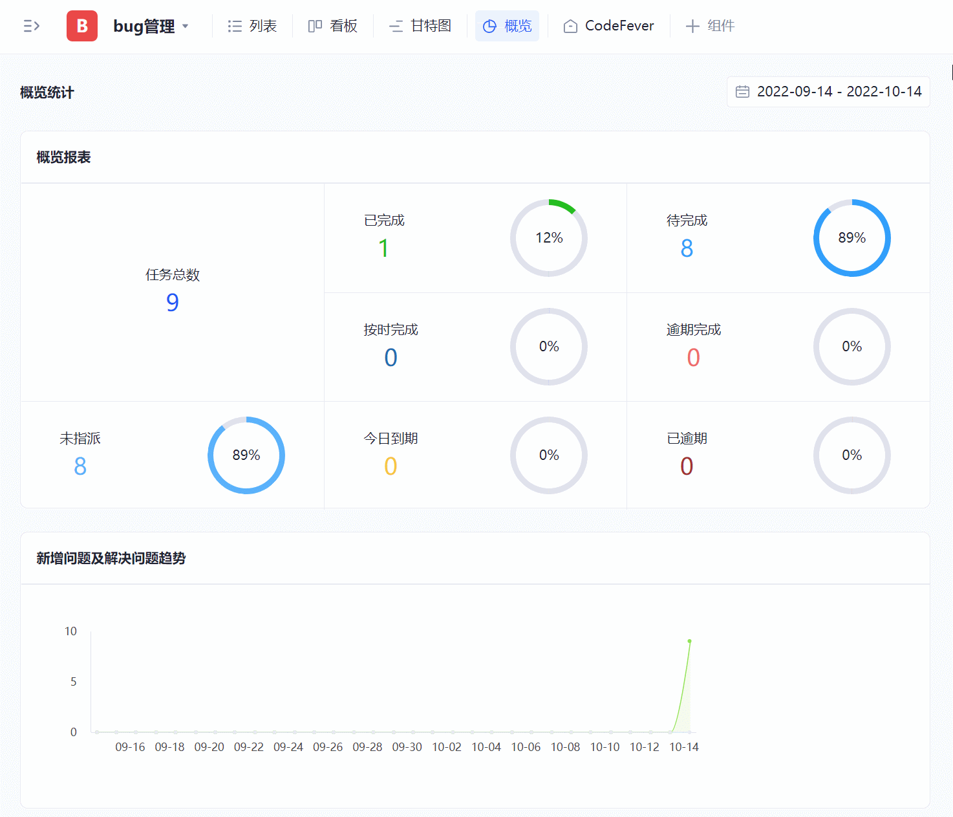Image resolution: width=953 pixels, height=817 pixels.
Task: Expand the sidebar with the collapse icon
Action: [x=31, y=26]
